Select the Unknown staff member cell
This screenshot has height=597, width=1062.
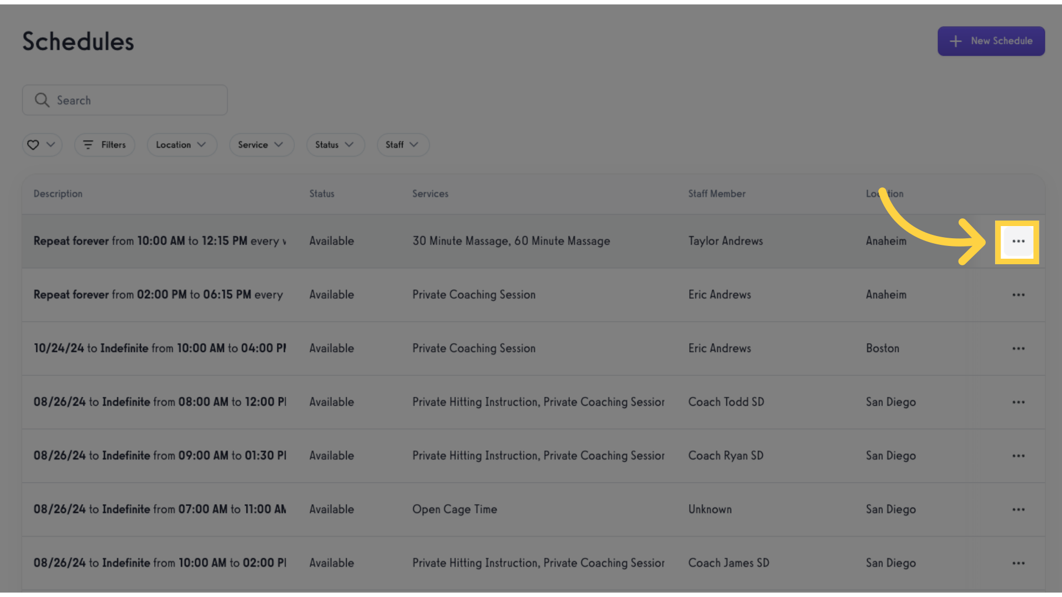coord(710,509)
